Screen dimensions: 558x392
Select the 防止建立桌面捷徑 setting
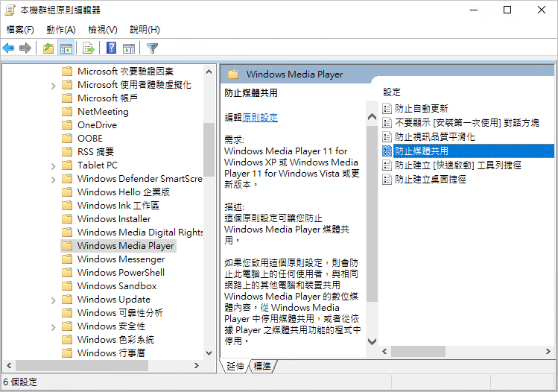pyautogui.click(x=431, y=179)
